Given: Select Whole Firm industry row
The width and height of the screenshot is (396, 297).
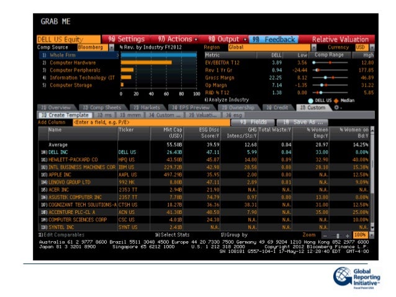Looking at the screenshot, I should pyautogui.click(x=79, y=55).
